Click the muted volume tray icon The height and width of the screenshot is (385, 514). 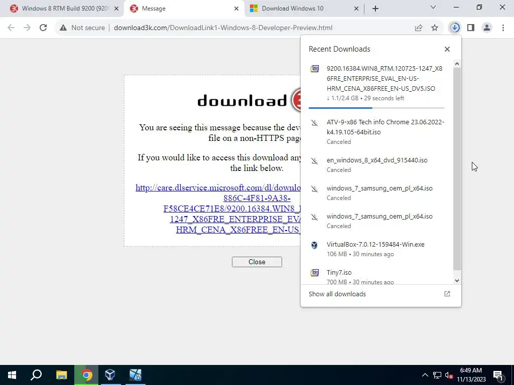449,375
